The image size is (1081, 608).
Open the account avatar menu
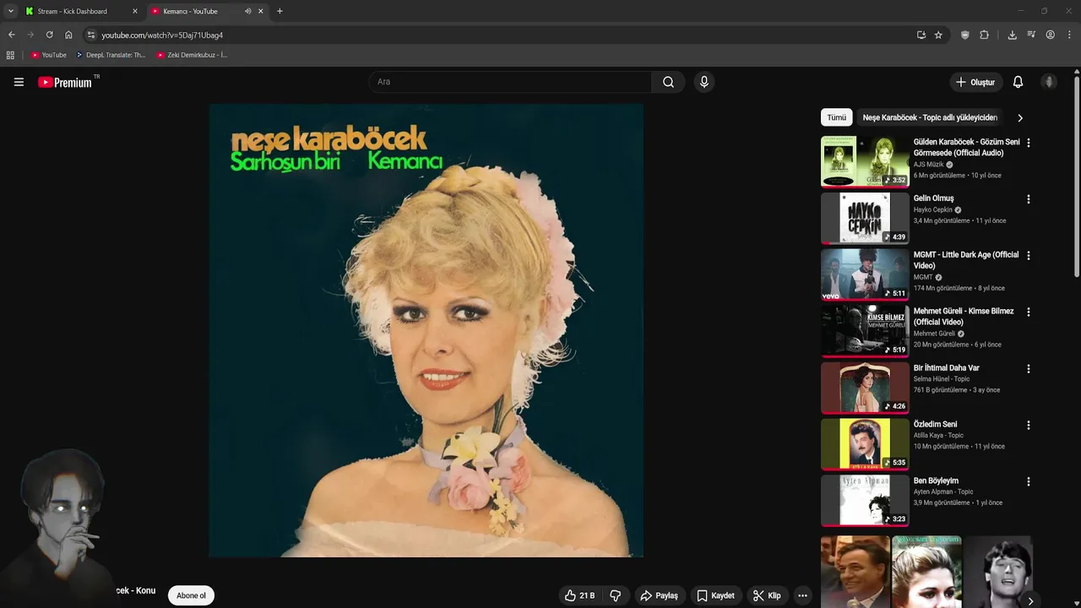[x=1049, y=82]
